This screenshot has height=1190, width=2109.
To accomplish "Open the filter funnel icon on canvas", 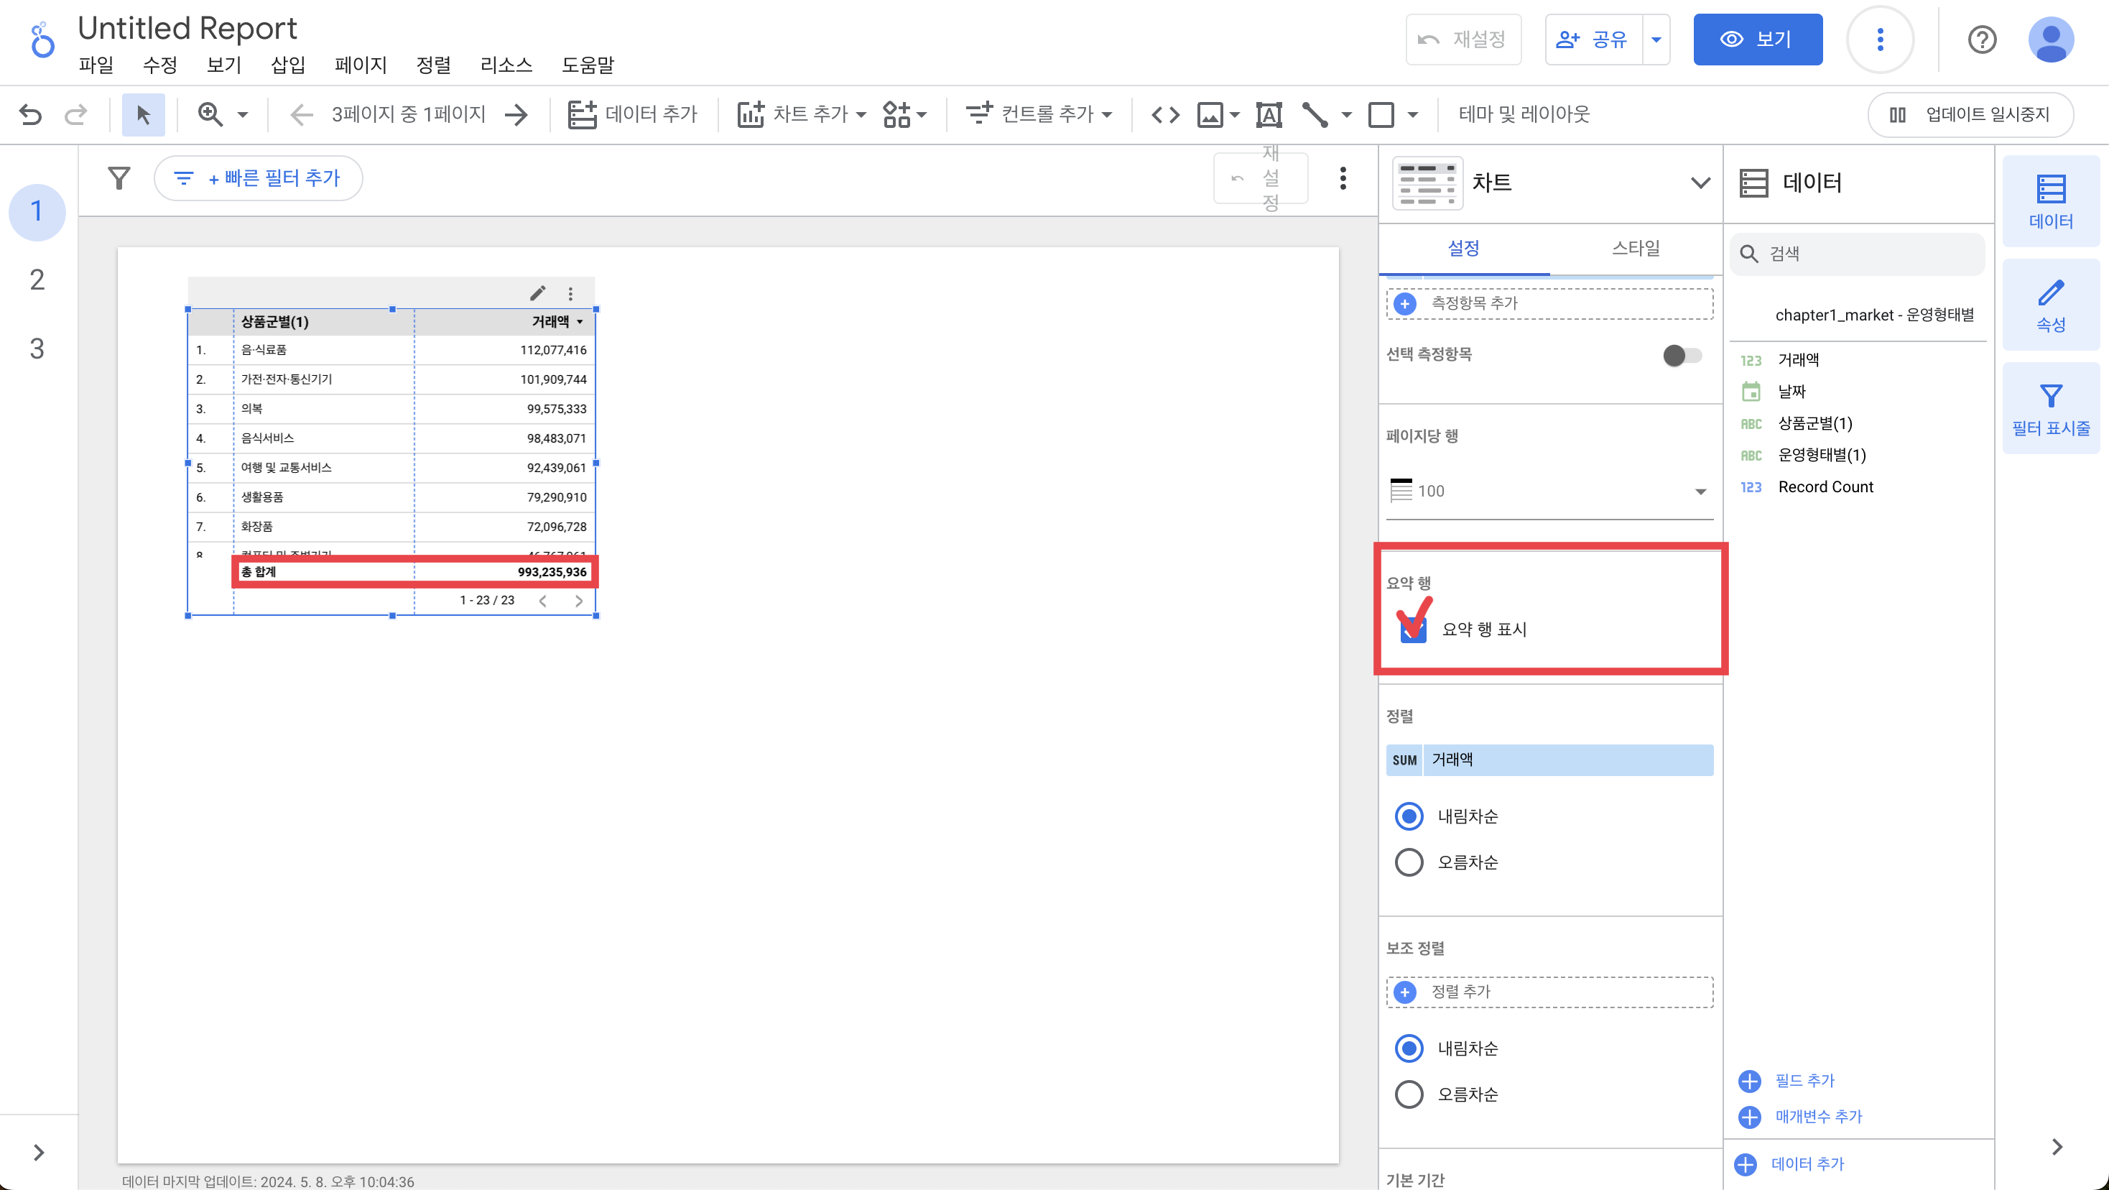I will (x=119, y=177).
